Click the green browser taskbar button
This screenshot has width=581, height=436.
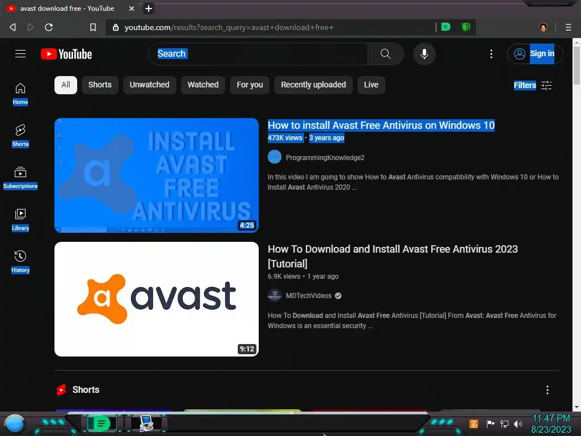click(101, 424)
